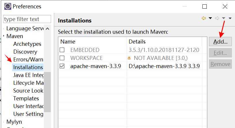
Task: Click the back navigation arrow icon
Action: 204,18
